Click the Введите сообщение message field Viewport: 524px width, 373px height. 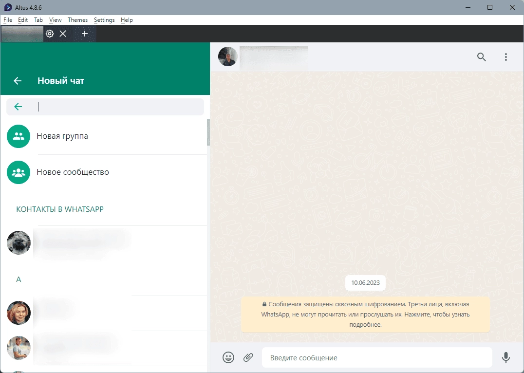[x=377, y=357]
